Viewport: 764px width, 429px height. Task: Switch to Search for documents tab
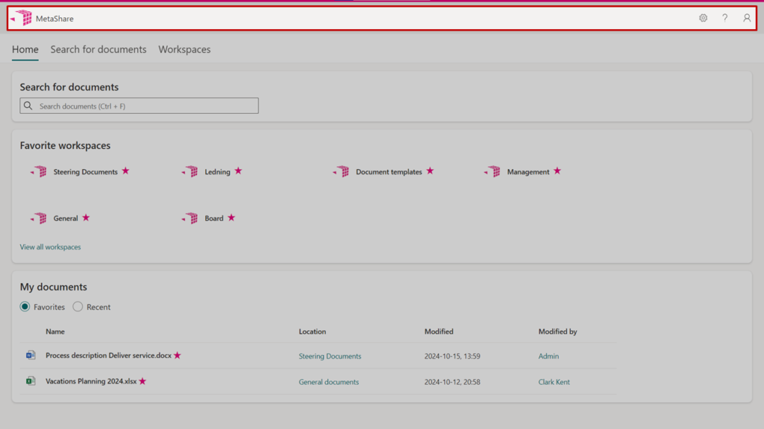tap(98, 49)
